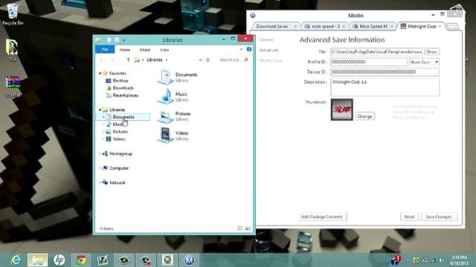This screenshot has height=267, width=476.
Task: Click the Description text box in Modio
Action: pyautogui.click(x=385, y=87)
